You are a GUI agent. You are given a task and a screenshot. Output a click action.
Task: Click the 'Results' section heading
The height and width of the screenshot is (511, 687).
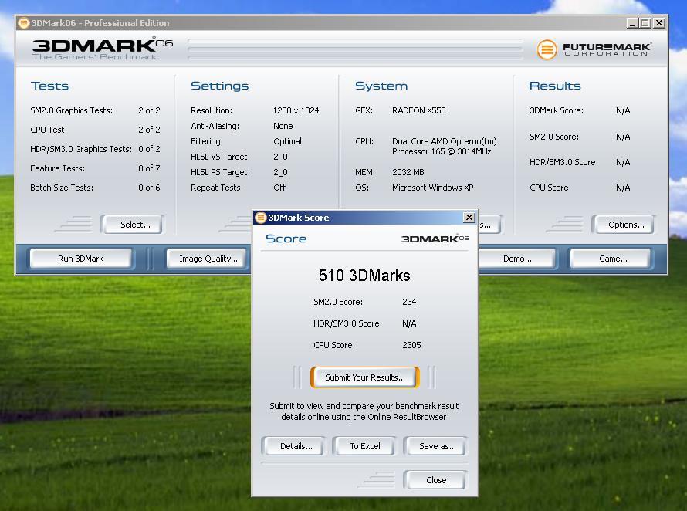(x=555, y=86)
